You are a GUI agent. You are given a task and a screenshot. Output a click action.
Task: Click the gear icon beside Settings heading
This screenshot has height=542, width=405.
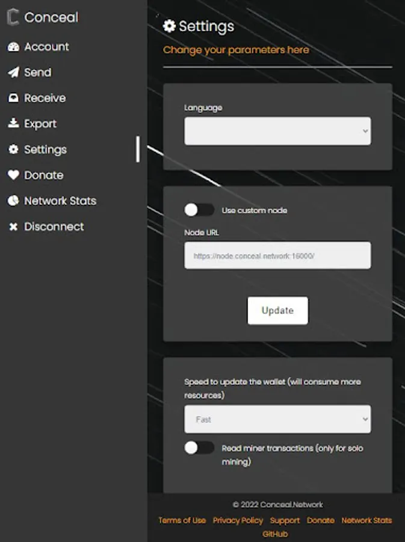tap(169, 26)
